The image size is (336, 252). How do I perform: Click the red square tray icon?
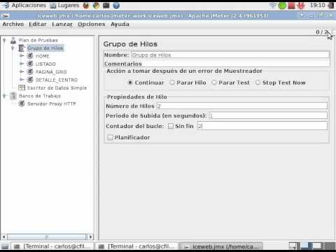point(291,6)
